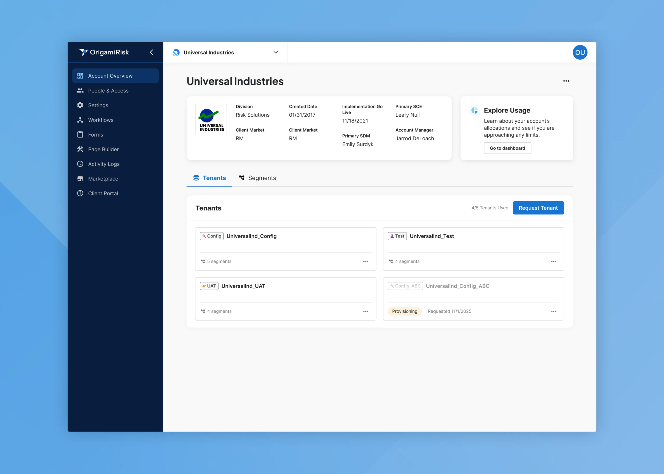Click the Test badge on UniversalInd_Test
This screenshot has width=664, height=474.
(x=397, y=236)
